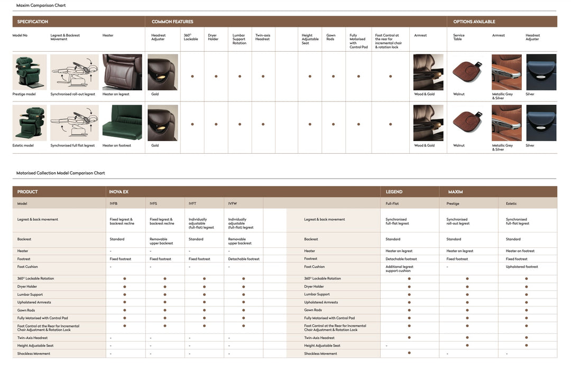
Task: Click "Removable upper backrest" in IVFW column
Action: pyautogui.click(x=240, y=241)
